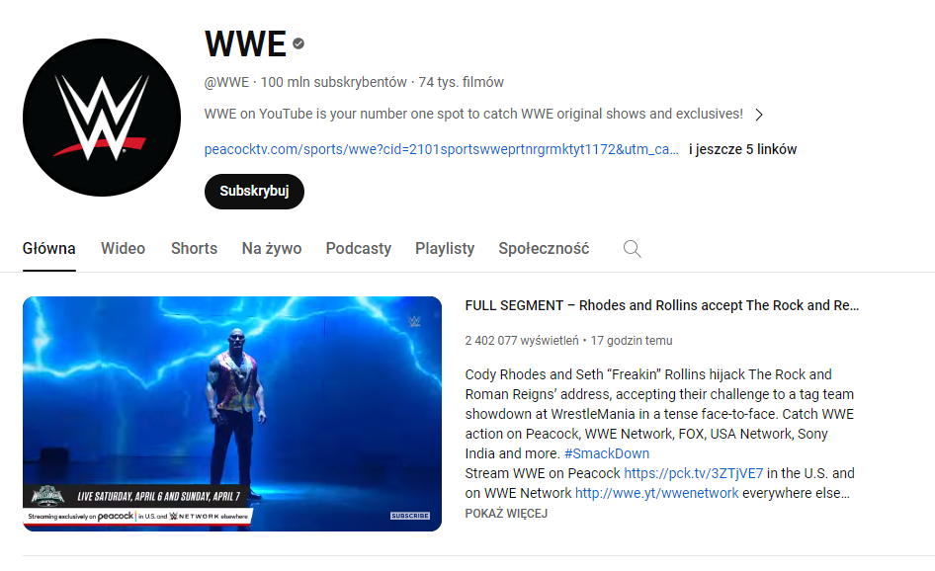Open the Shorts tab
935x571 pixels.
[x=194, y=249]
